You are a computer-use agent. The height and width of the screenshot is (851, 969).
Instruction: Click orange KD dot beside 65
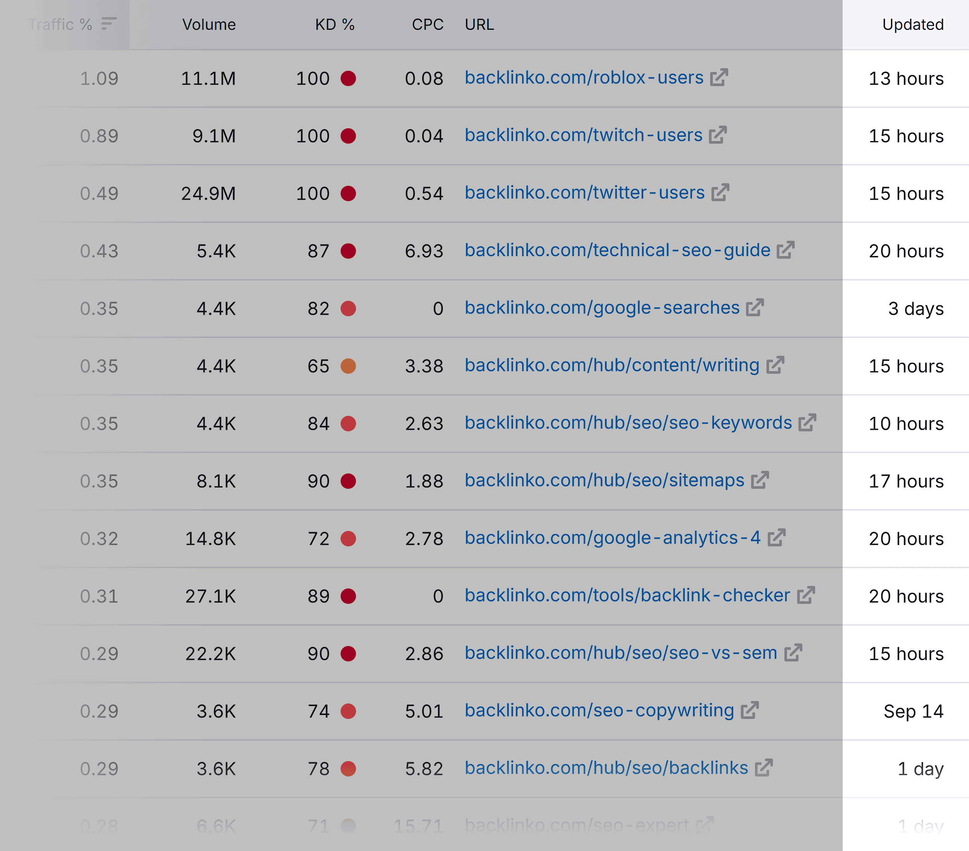(348, 366)
